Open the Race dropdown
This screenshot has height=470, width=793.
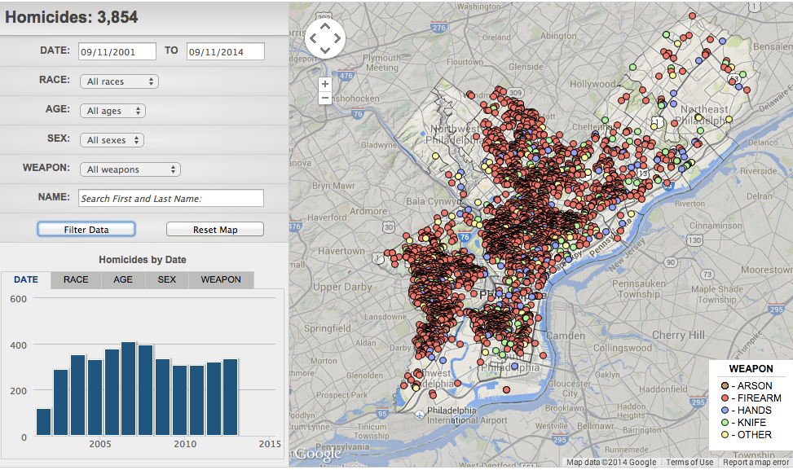pos(119,81)
